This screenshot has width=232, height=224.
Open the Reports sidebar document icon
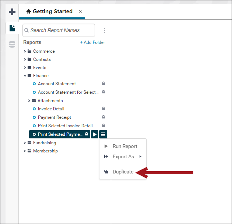pos(12,28)
